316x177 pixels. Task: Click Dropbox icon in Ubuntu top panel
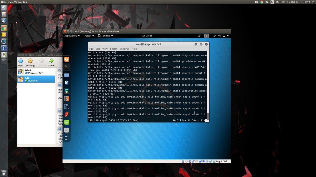[257, 2]
